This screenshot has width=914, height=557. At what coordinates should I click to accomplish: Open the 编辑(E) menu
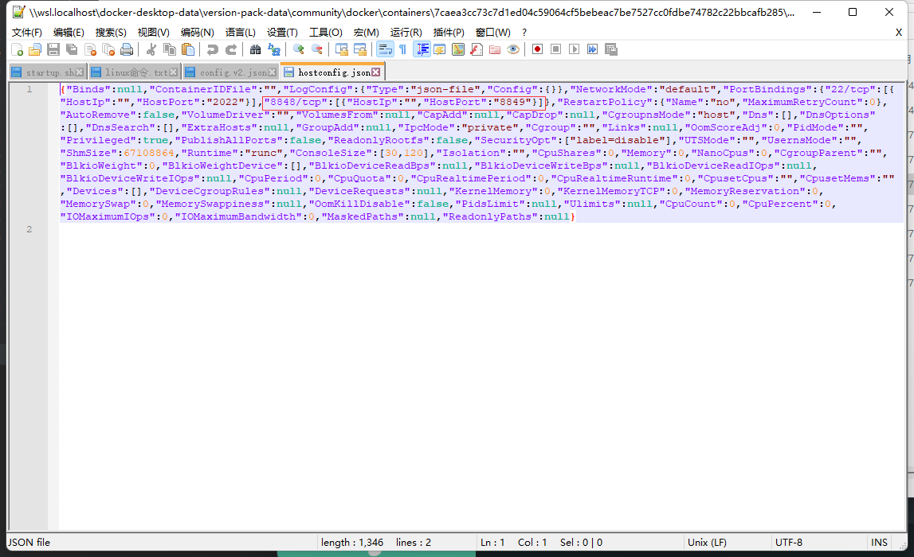click(69, 33)
